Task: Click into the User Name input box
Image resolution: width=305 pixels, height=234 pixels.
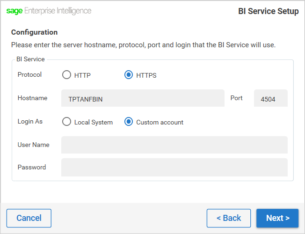Action: (174, 145)
